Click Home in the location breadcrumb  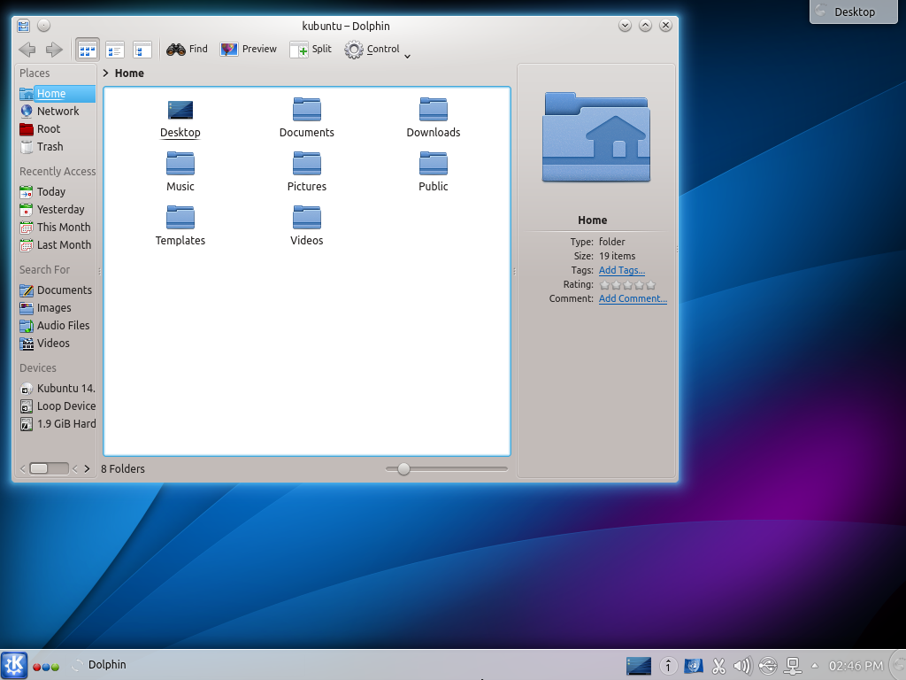coord(129,73)
